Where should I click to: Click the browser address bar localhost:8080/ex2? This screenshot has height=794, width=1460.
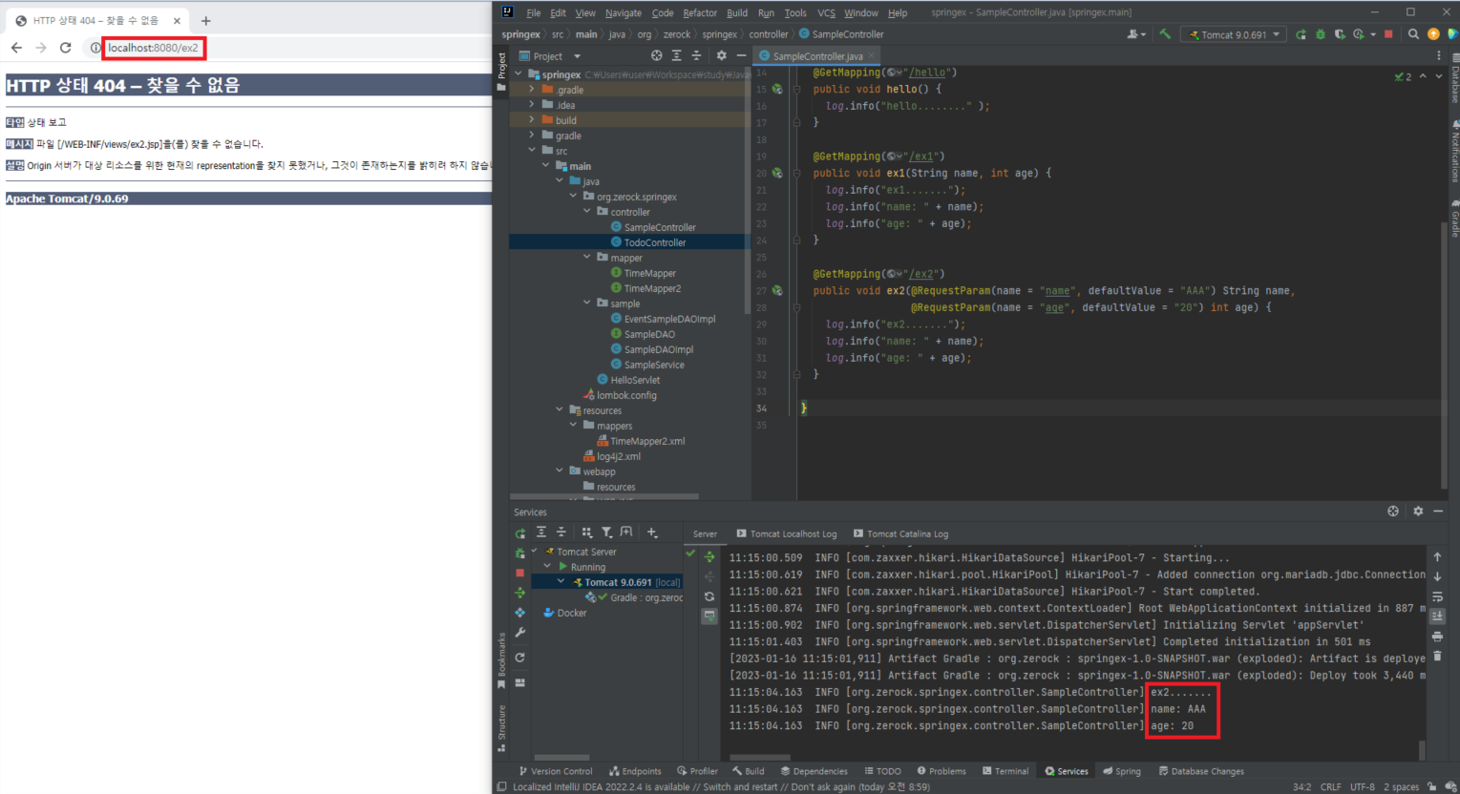coord(153,48)
